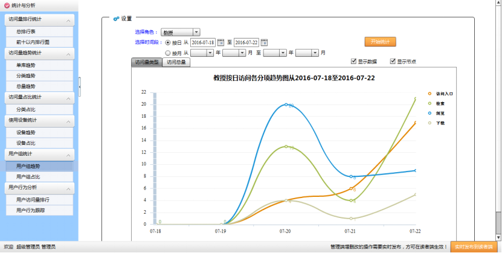Viewport: 502px width, 253px height.
Task: Open the end date calendar picker
Action: (264, 42)
